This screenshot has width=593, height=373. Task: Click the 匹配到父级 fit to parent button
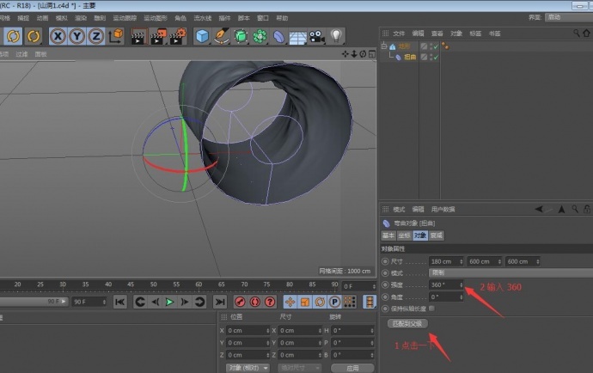pyautogui.click(x=407, y=323)
